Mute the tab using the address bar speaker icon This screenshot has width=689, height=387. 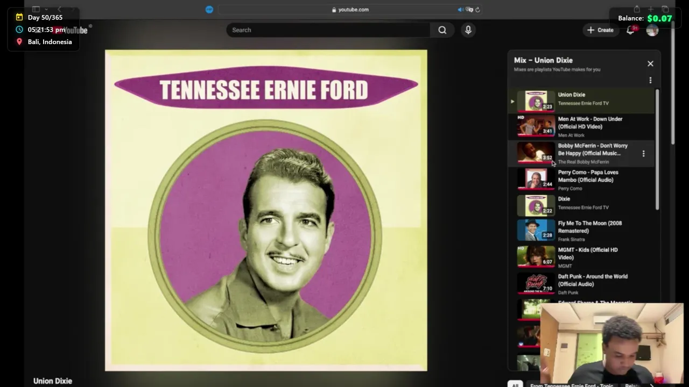[460, 9]
